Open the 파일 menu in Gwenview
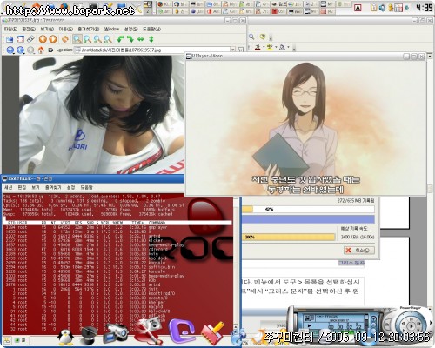435x348 pixels. tap(10, 30)
